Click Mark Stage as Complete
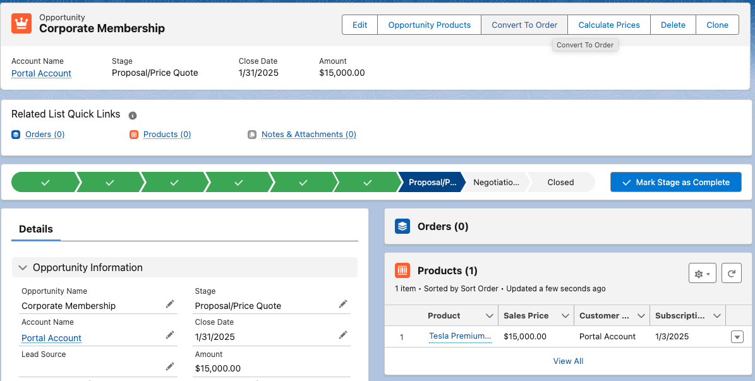Viewport: 755px width, 381px height. (676, 182)
